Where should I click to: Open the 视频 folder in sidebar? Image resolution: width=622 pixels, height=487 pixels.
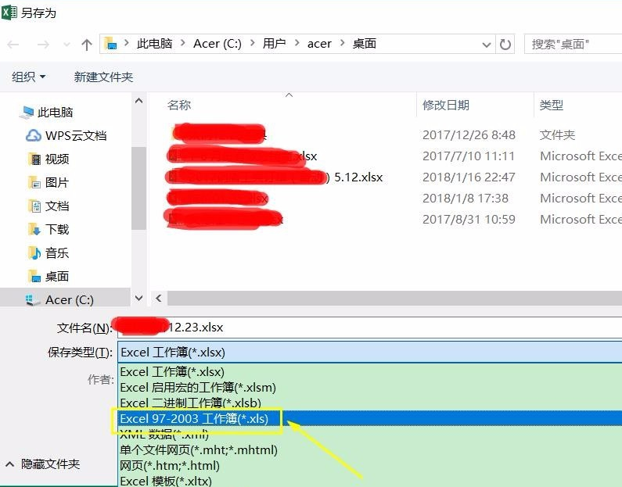(x=56, y=159)
